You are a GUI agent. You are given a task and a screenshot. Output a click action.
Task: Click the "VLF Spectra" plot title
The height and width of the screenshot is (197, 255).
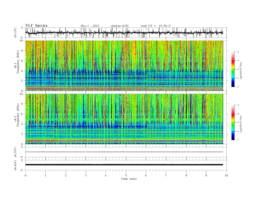pyautogui.click(x=36, y=25)
